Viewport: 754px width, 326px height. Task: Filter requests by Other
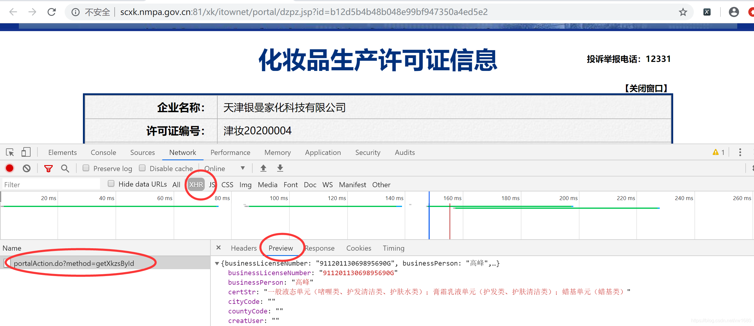coord(381,185)
